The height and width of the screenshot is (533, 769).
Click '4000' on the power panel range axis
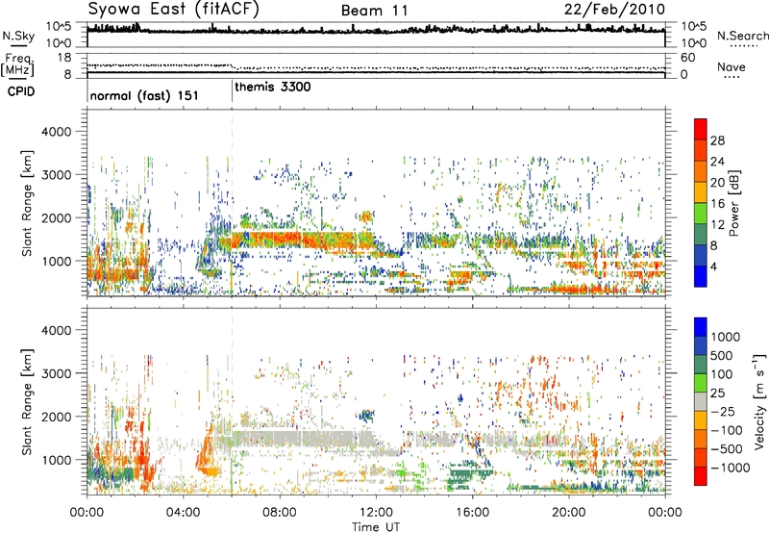[x=57, y=132]
